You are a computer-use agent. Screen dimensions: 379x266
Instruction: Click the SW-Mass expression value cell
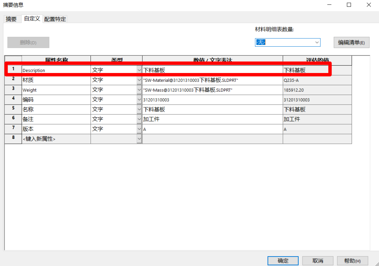[x=212, y=90]
